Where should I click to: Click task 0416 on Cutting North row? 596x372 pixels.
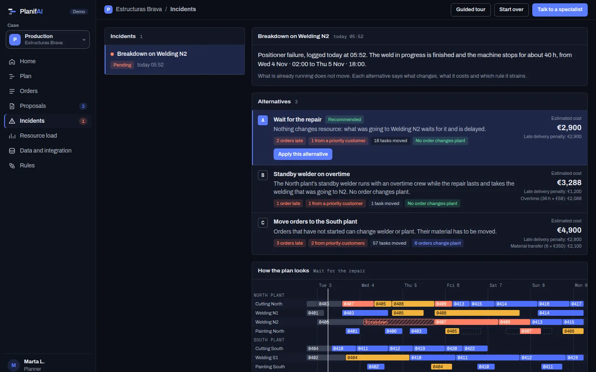(x=553, y=304)
